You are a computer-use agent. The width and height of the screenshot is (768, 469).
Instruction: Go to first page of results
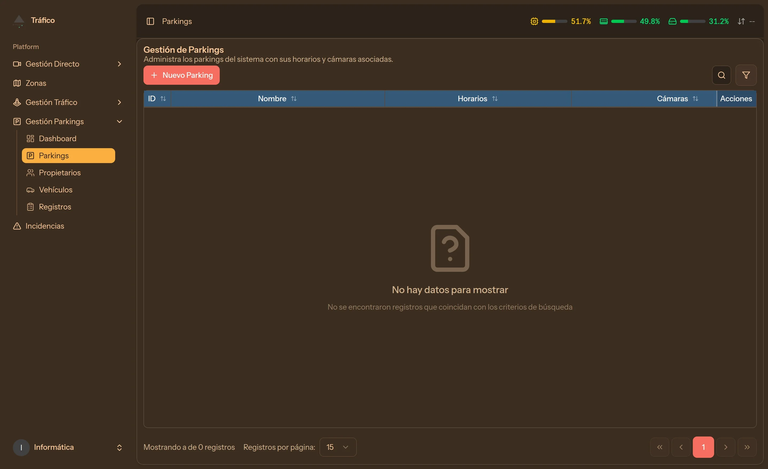(x=659, y=447)
